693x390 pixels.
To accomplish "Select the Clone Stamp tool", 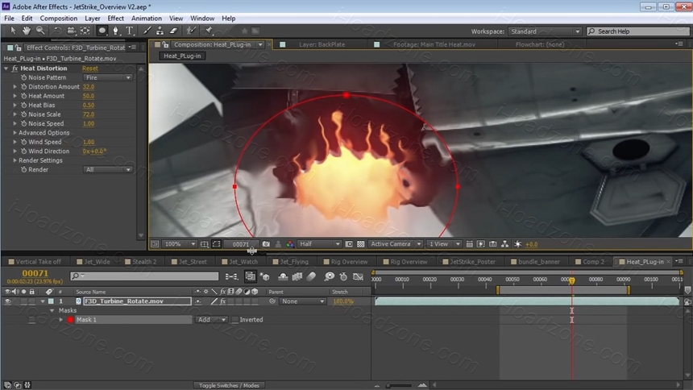I will coord(160,31).
